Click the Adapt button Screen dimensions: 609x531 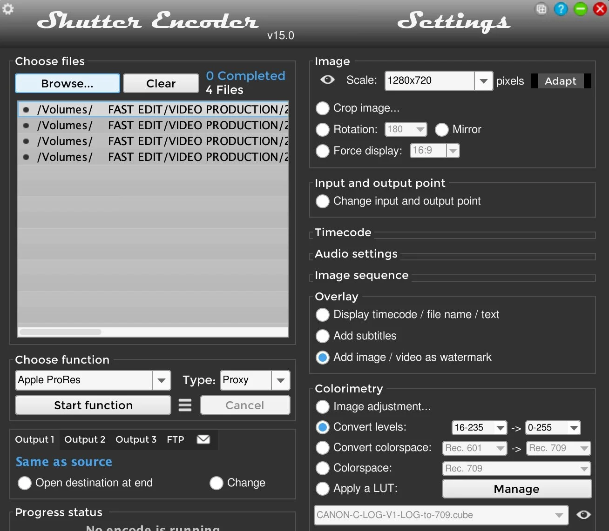tap(561, 81)
